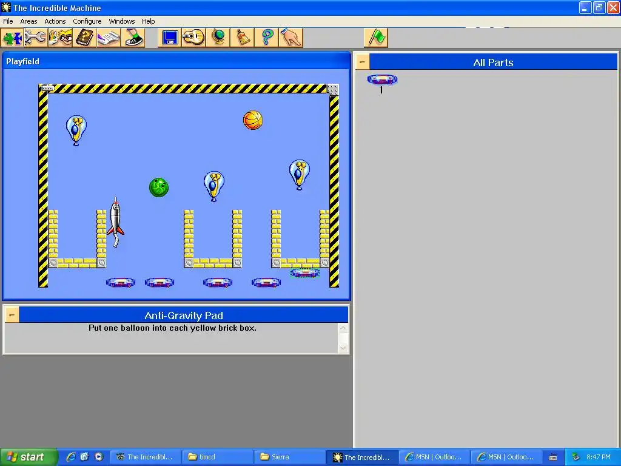Click the Playfield panel title
This screenshot has height=466, width=621.
pos(22,61)
